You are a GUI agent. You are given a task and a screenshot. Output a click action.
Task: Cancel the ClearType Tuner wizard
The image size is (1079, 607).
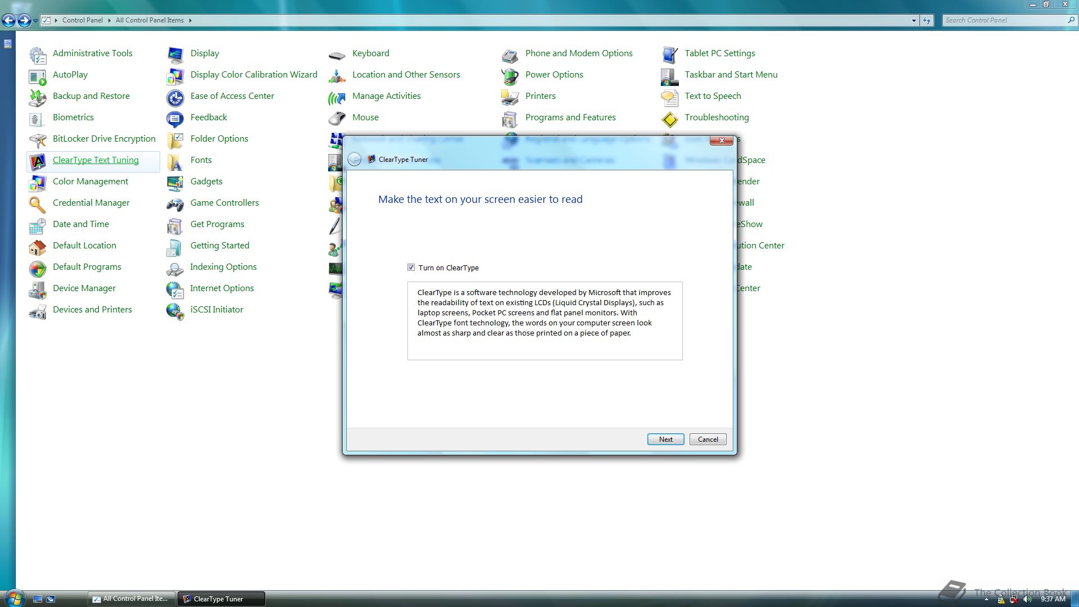tap(708, 440)
